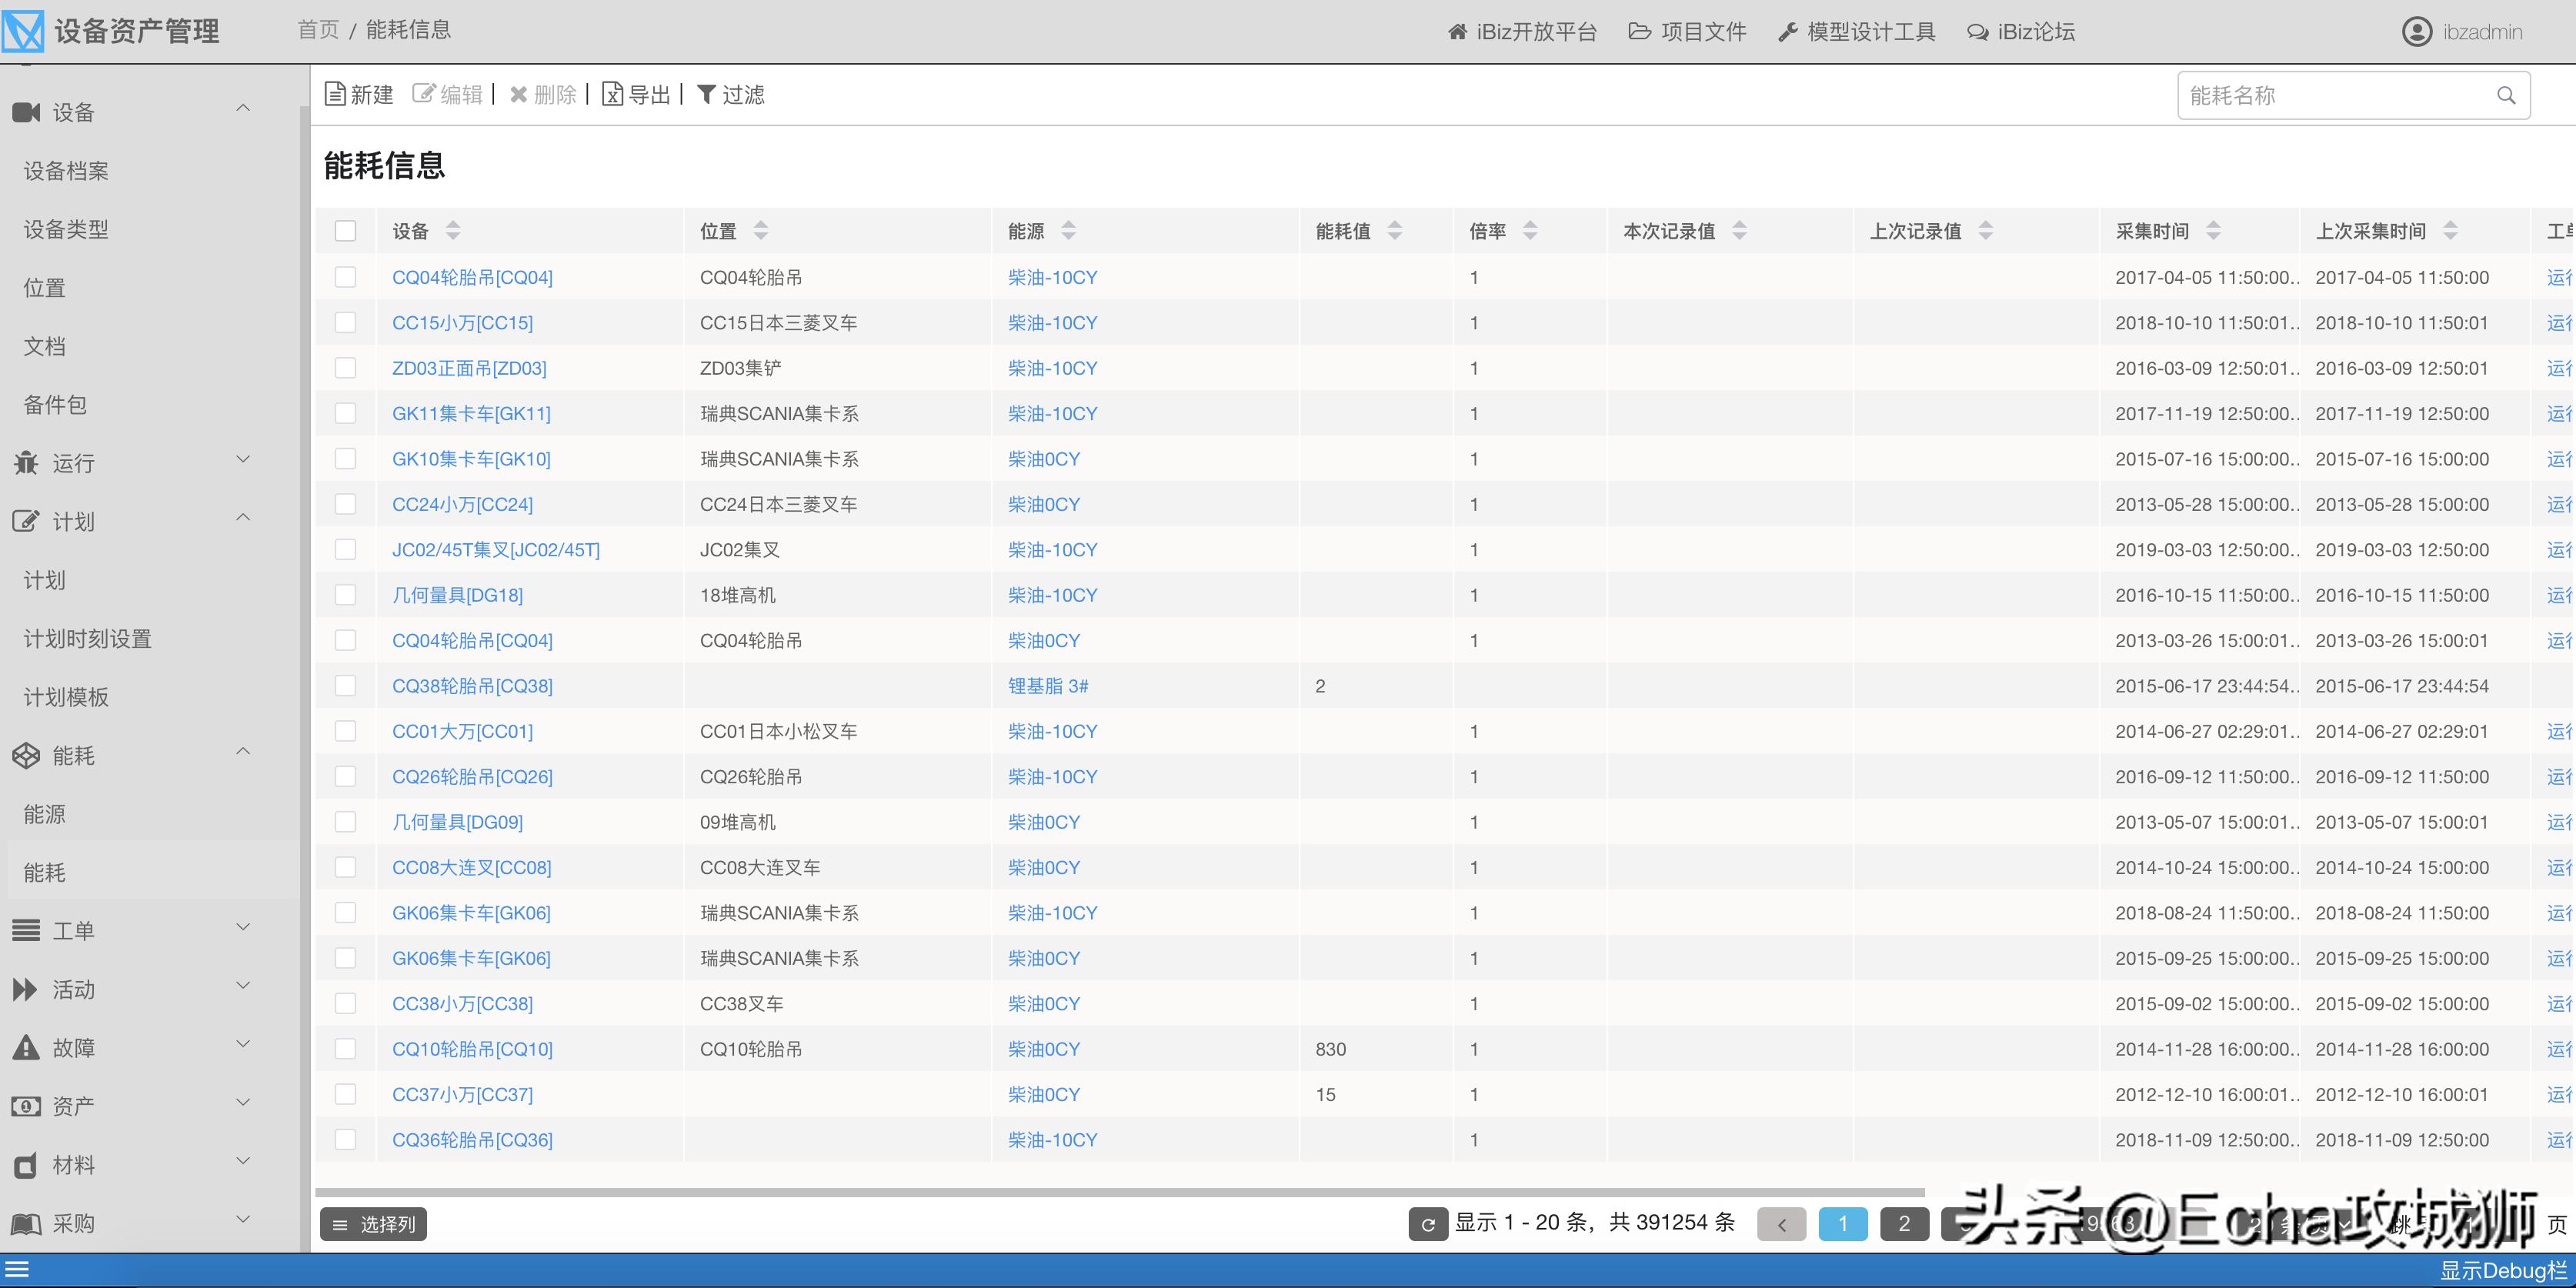Check the checkbox next to CC15小万[CC15]

(x=345, y=322)
